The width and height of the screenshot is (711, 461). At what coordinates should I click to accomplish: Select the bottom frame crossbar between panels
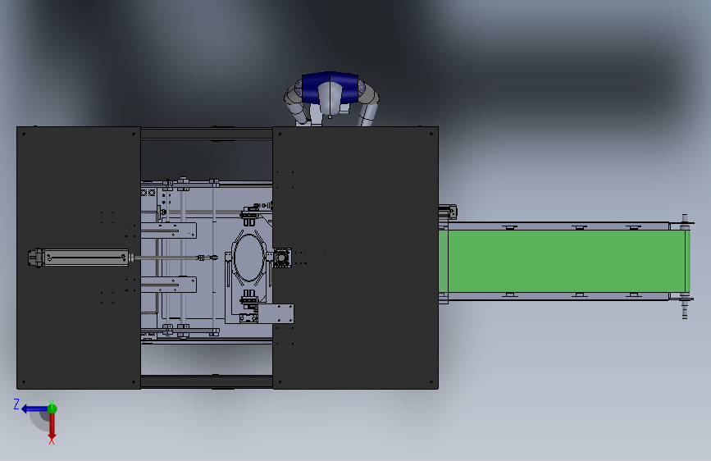point(207,381)
